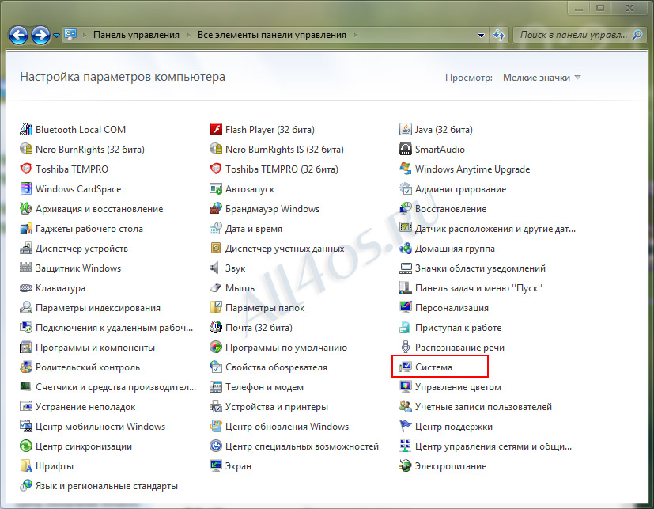This screenshot has height=509, width=654.
Task: Open Устранение неполадок link
Action: (85, 407)
